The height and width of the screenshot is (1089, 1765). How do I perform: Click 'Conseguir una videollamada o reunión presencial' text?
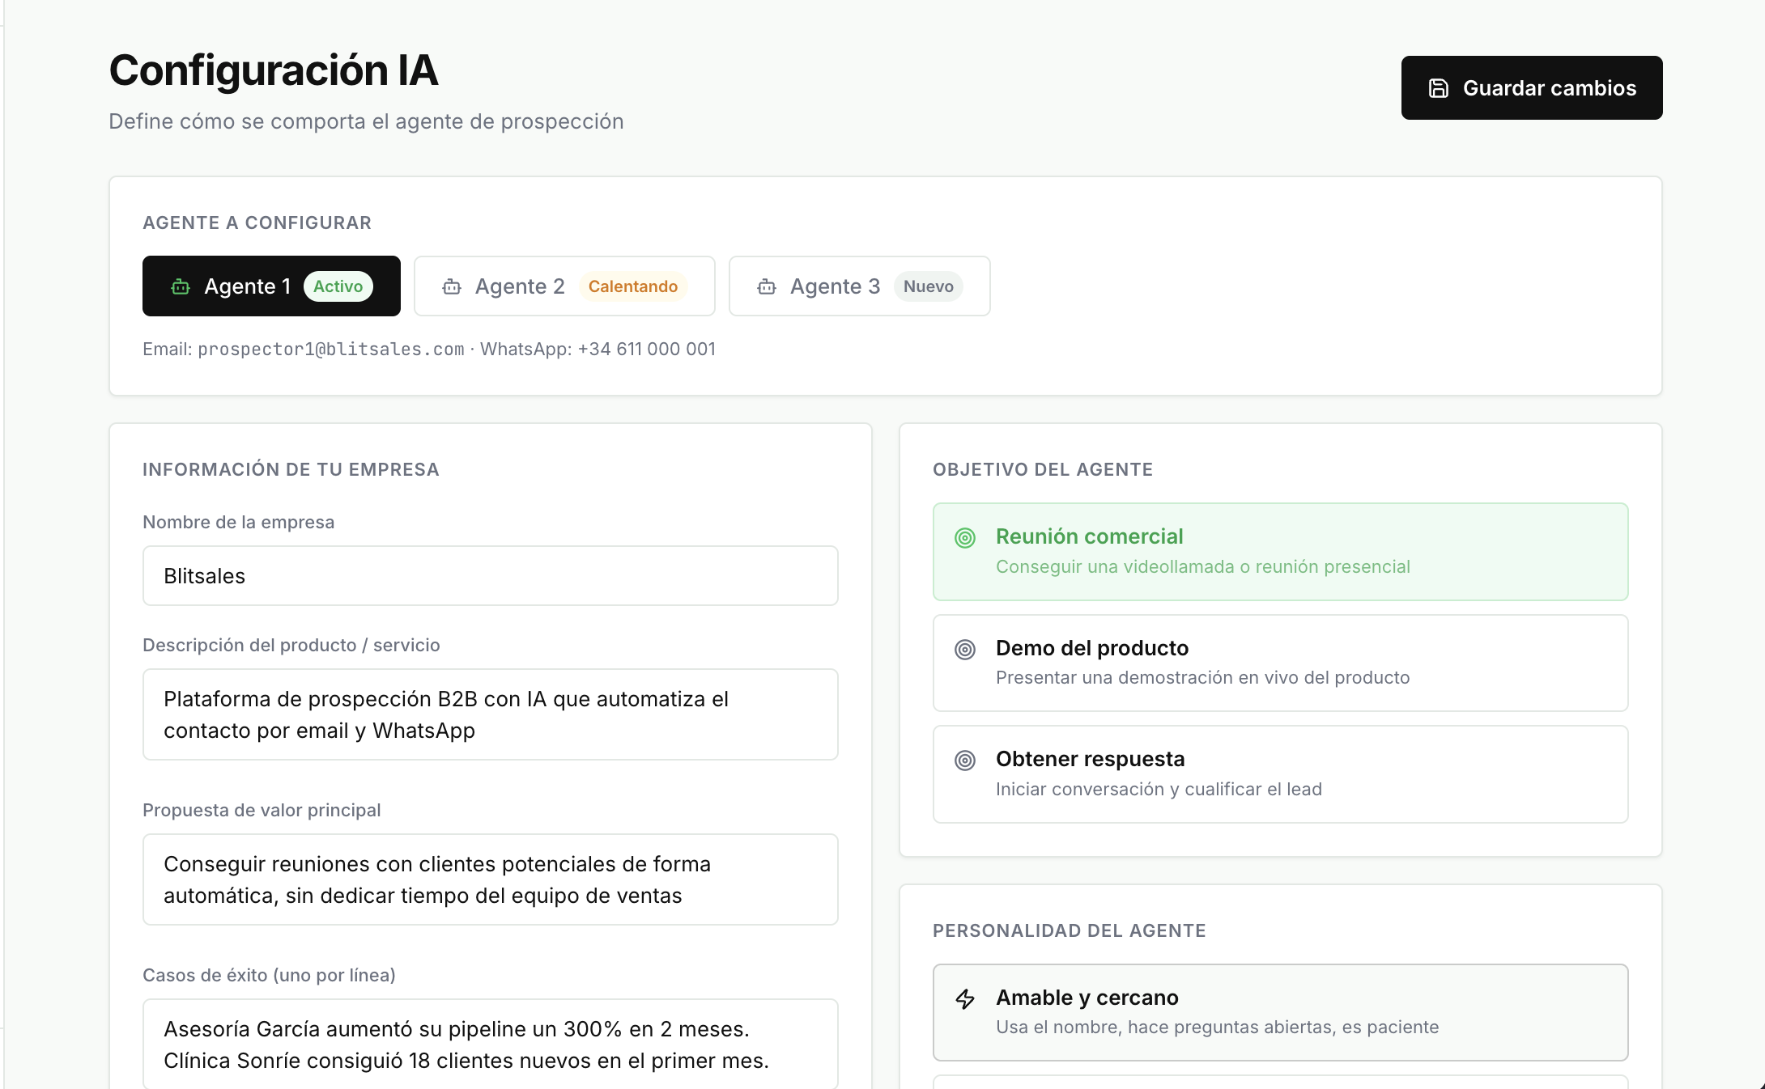pyautogui.click(x=1203, y=567)
